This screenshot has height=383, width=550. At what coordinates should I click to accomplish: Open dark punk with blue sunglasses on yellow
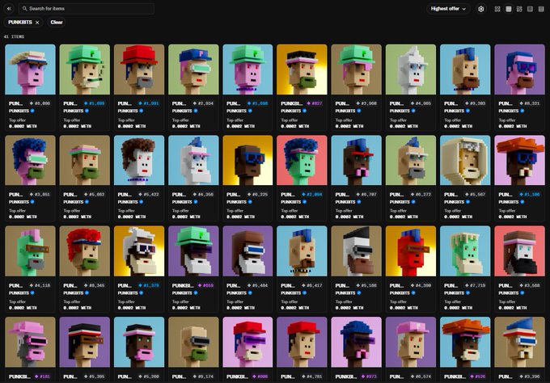(247, 160)
